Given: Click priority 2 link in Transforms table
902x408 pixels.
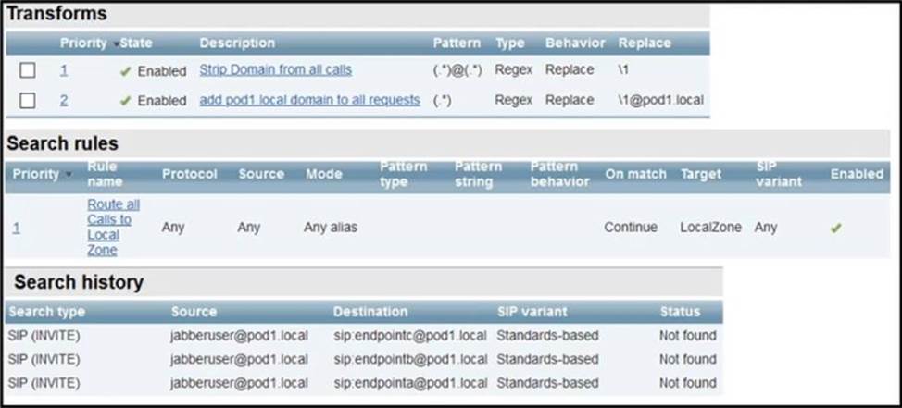Looking at the screenshot, I should coord(64,100).
